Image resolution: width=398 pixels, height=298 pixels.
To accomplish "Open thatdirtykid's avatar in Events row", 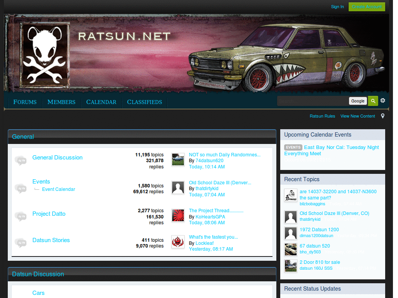I will click(178, 187).
